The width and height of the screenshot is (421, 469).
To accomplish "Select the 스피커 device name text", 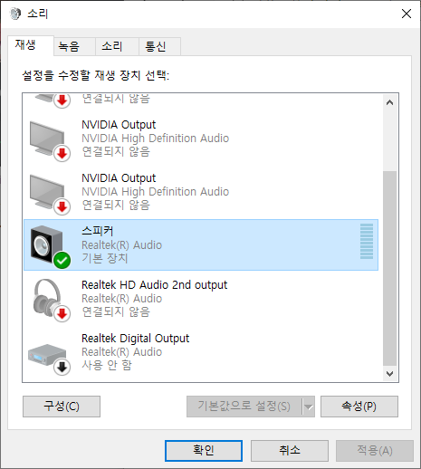I will 98,231.
